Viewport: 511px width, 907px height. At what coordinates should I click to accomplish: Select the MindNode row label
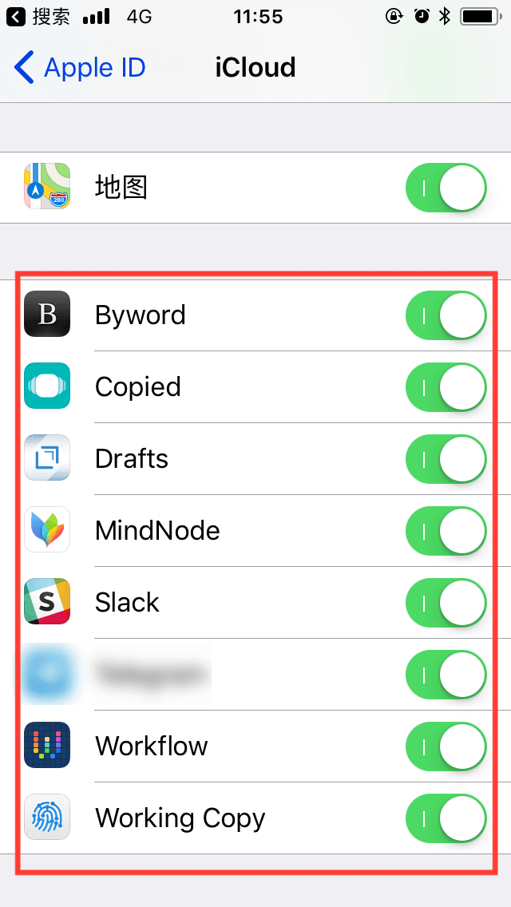[157, 530]
